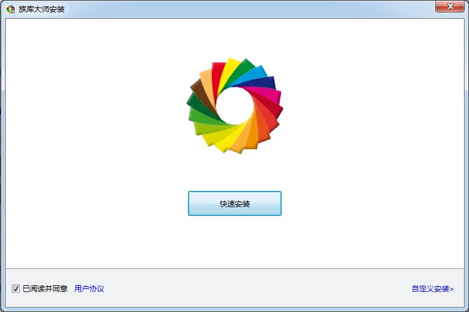The width and height of the screenshot is (469, 312).
Task: Click the 族库大师安装 title text
Action: pos(42,9)
